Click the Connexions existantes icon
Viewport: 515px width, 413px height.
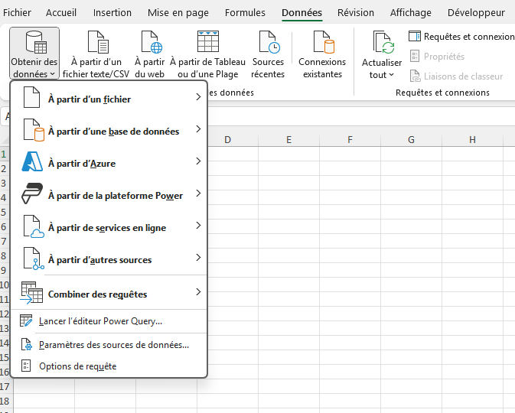pyautogui.click(x=324, y=42)
